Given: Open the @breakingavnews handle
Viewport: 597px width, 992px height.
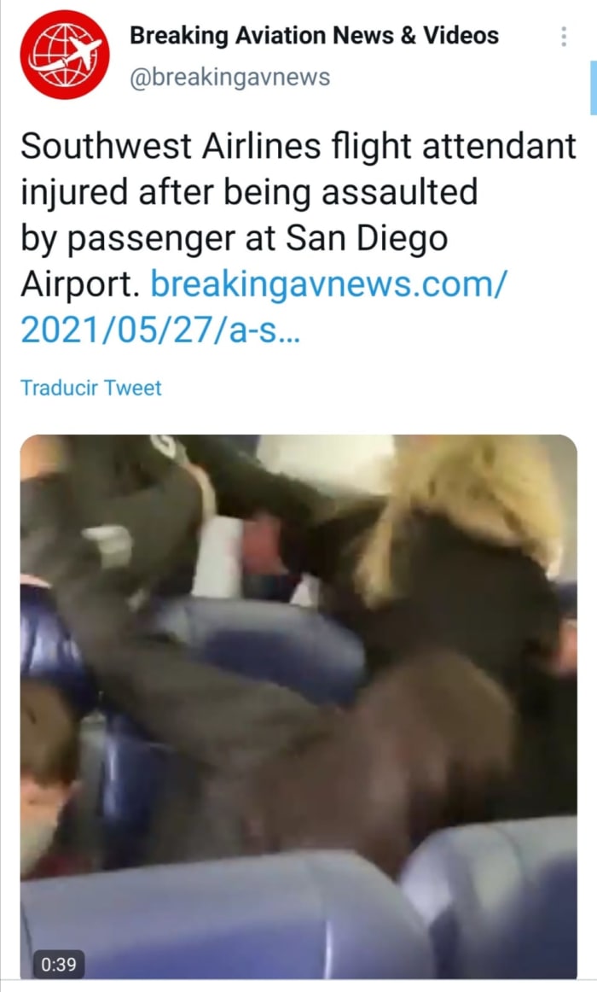Looking at the screenshot, I should click(x=230, y=77).
